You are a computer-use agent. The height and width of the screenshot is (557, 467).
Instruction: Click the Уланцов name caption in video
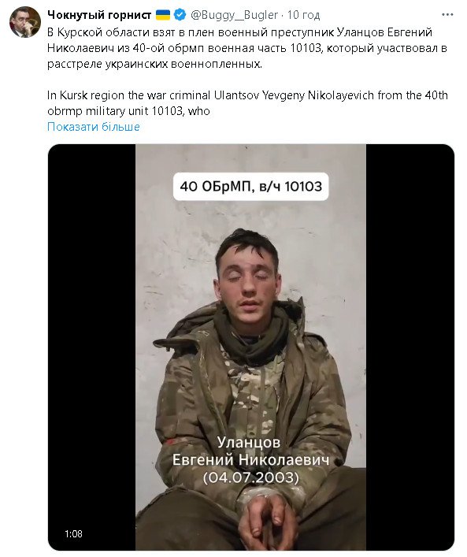249,443
